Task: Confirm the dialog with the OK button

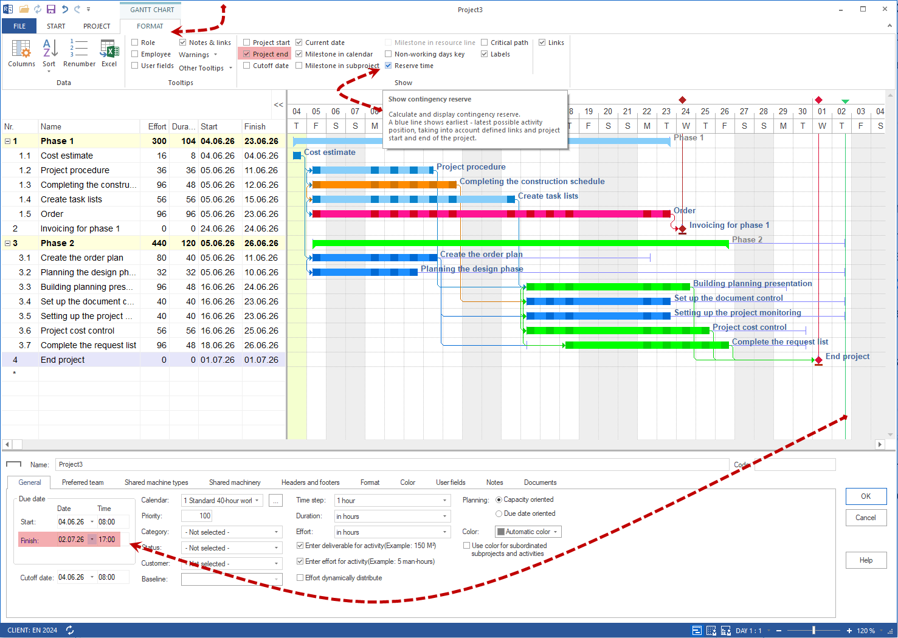Action: tap(866, 496)
